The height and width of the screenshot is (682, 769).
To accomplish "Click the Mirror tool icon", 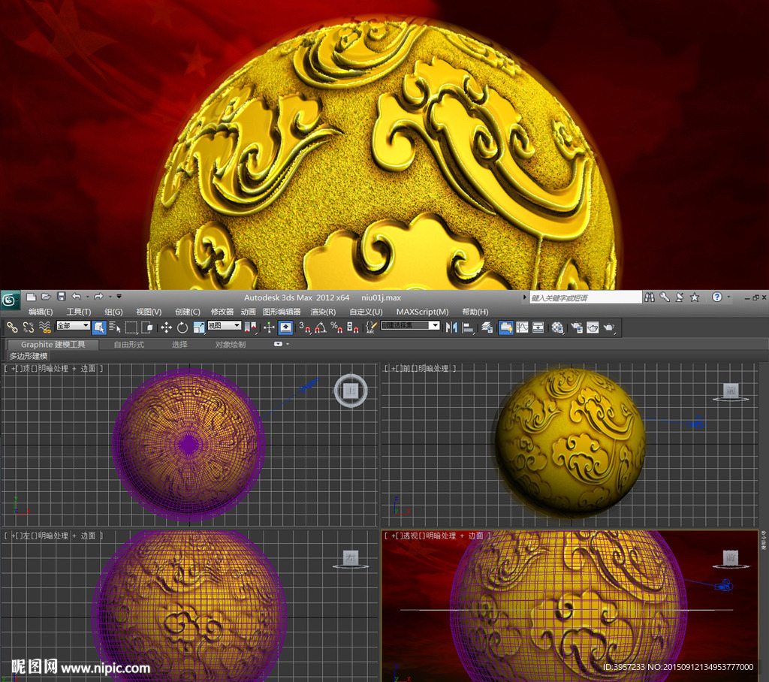I will coord(451,327).
